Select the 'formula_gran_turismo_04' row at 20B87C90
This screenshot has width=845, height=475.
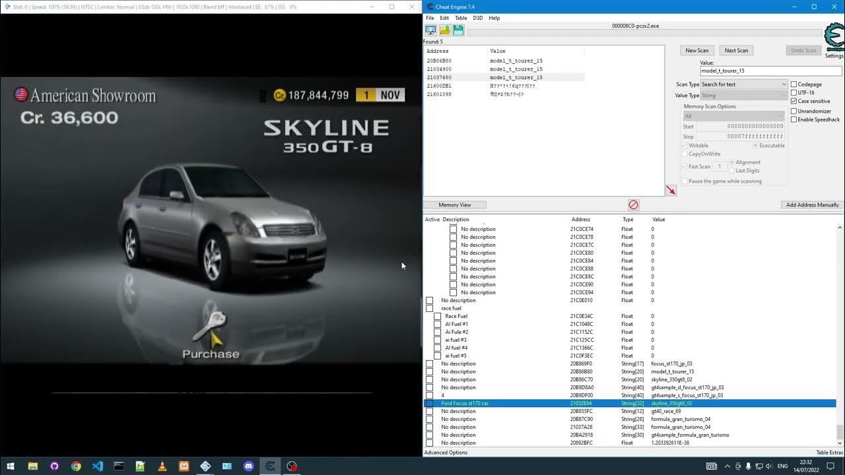pyautogui.click(x=630, y=419)
